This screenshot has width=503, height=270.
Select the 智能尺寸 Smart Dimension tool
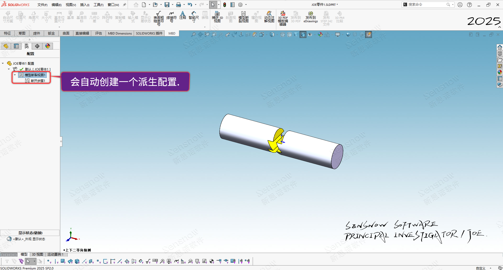click(194, 16)
